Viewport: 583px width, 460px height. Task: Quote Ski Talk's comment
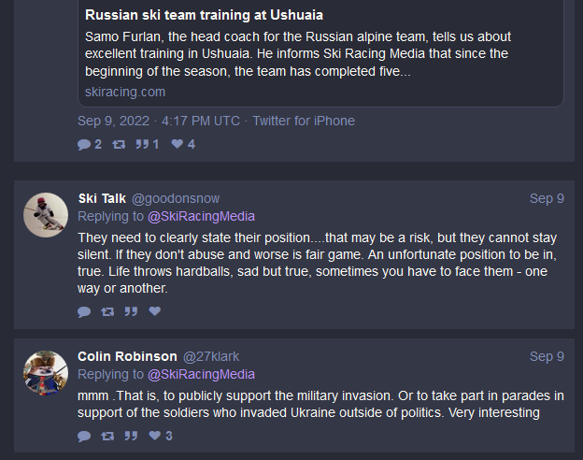(131, 311)
